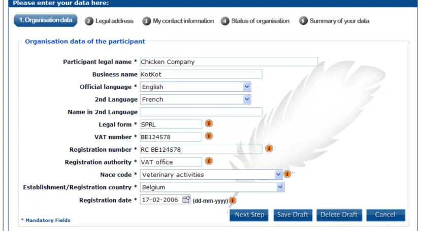Go to Legal address step
The image size is (422, 231).
109,21
